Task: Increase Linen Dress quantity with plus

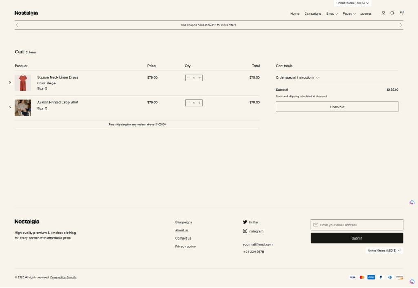Action: click(200, 78)
